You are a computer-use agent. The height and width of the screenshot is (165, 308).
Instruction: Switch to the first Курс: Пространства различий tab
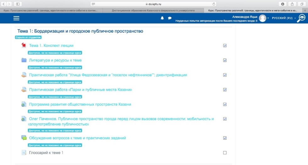(51, 10)
